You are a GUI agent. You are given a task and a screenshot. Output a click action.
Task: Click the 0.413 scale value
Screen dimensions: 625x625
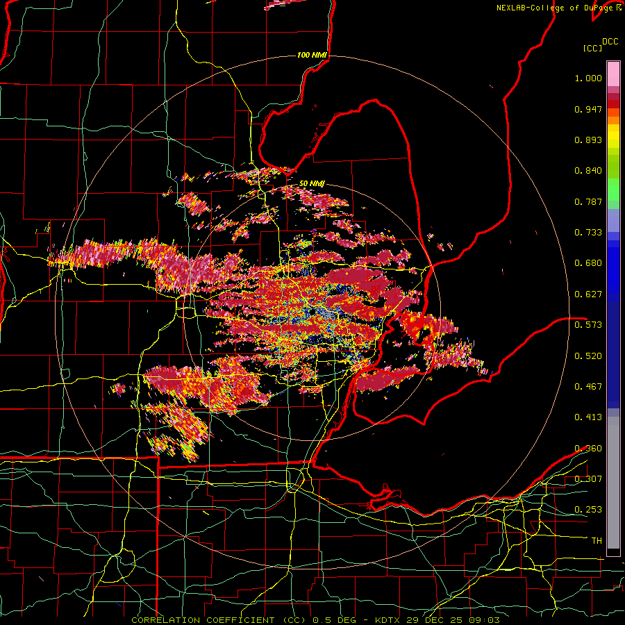(588, 417)
